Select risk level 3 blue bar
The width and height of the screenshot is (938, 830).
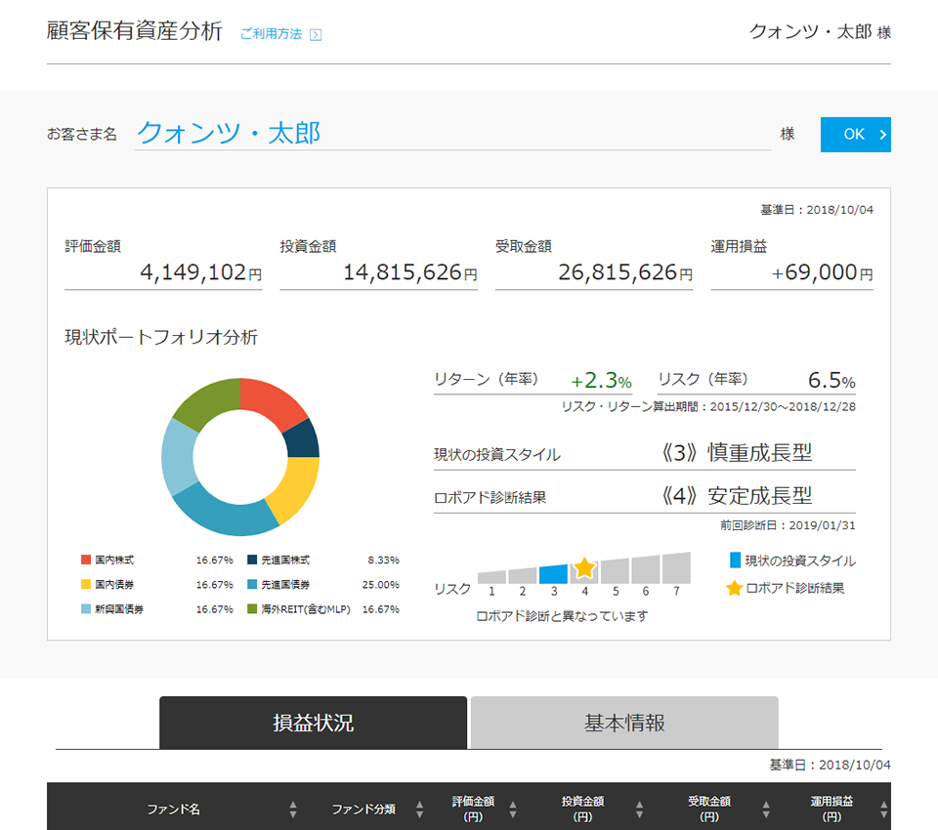click(x=553, y=574)
